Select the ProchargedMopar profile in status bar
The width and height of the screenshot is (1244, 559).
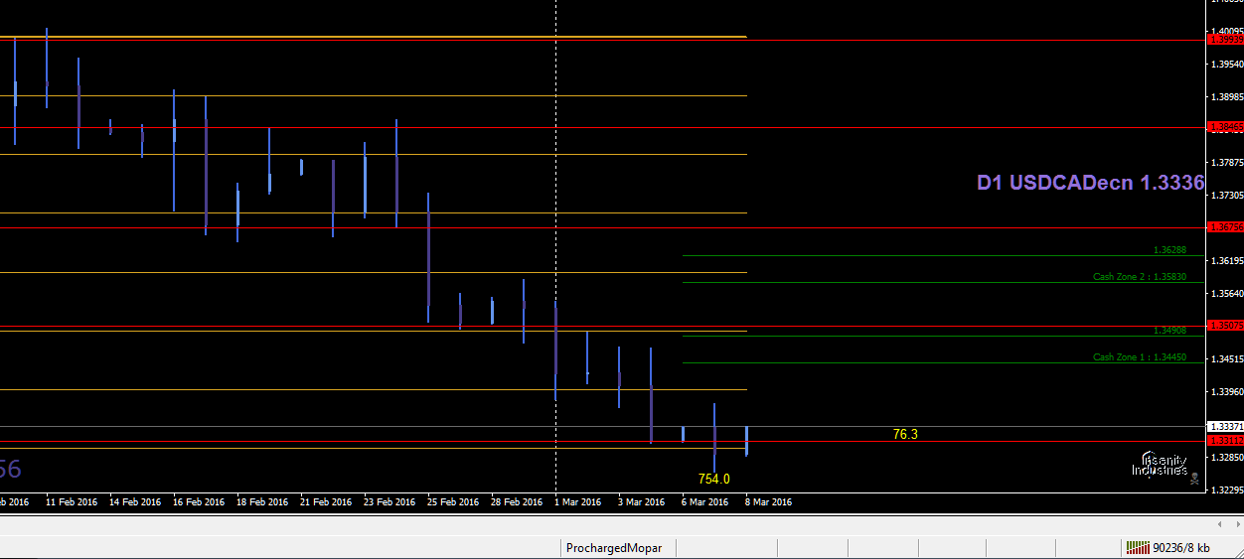[613, 547]
